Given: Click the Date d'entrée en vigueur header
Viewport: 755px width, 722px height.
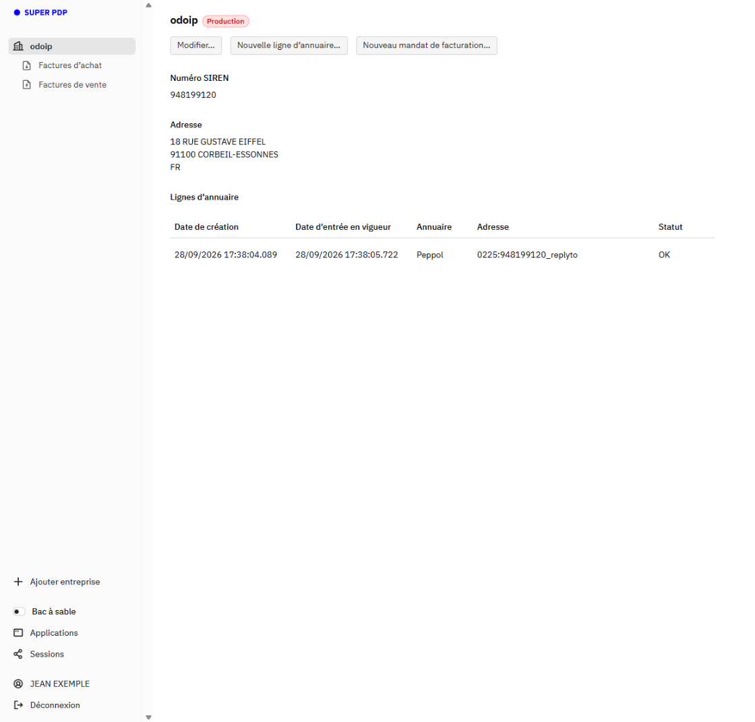Looking at the screenshot, I should pos(343,227).
